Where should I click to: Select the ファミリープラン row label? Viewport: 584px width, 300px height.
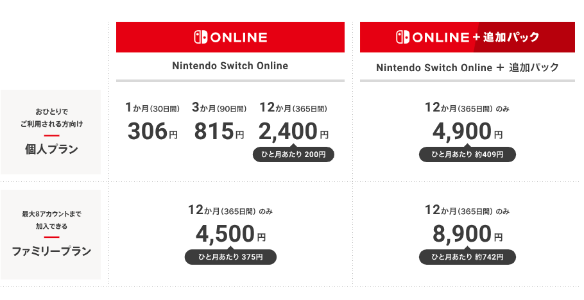51,251
